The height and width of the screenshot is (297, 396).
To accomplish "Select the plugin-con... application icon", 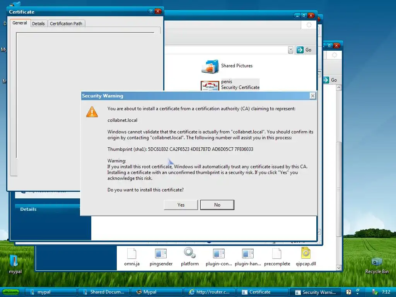I will pyautogui.click(x=219, y=254).
